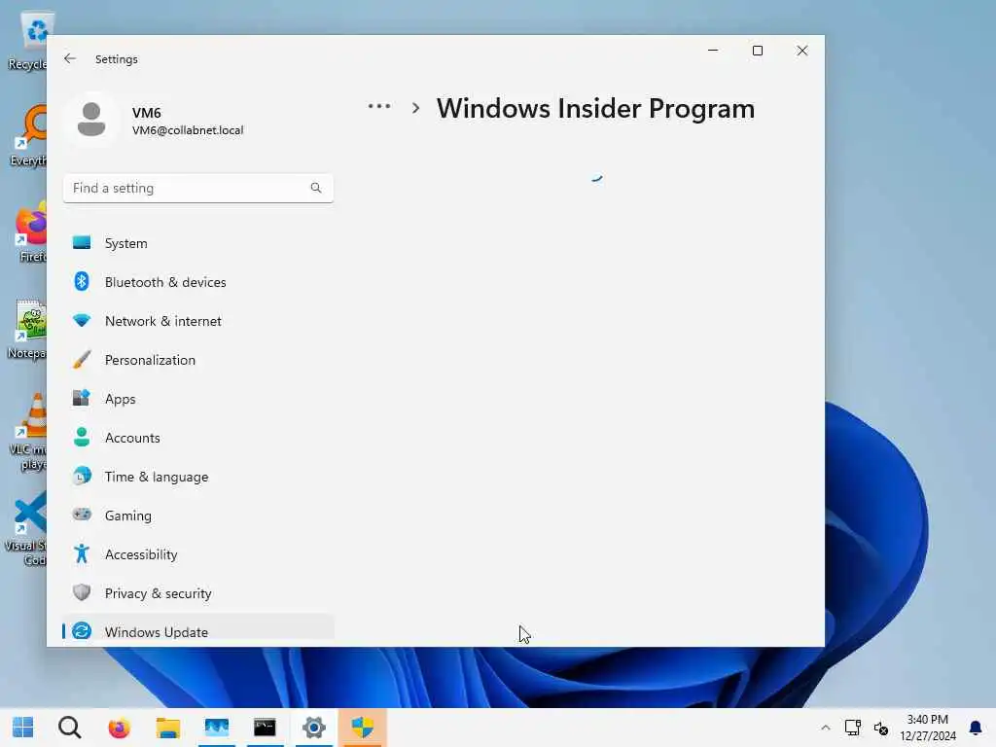Switch to the terminal window in taskbar

click(265, 728)
